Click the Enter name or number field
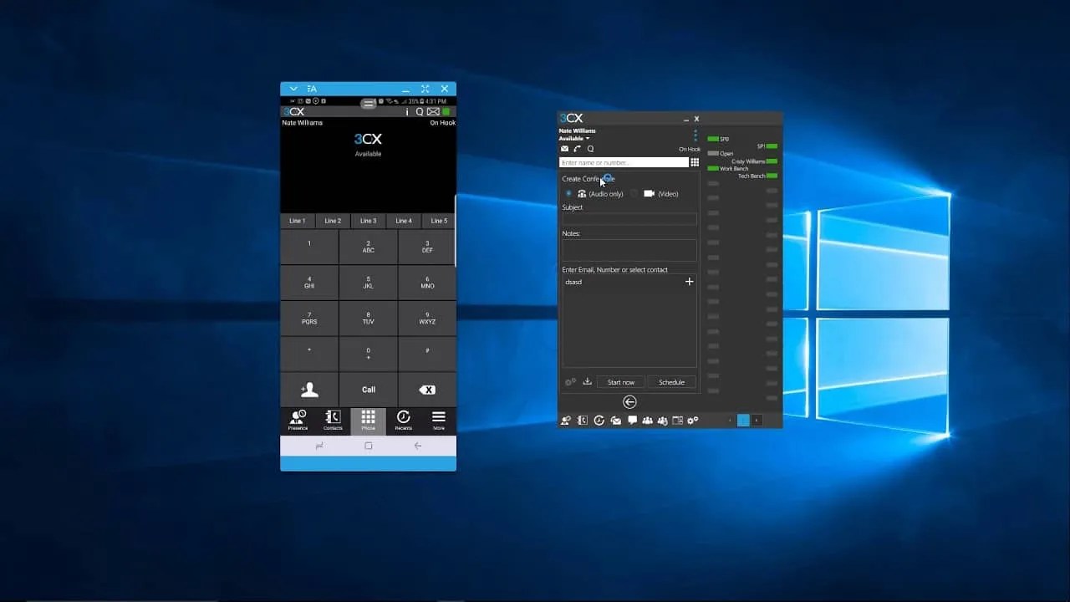 click(x=624, y=162)
